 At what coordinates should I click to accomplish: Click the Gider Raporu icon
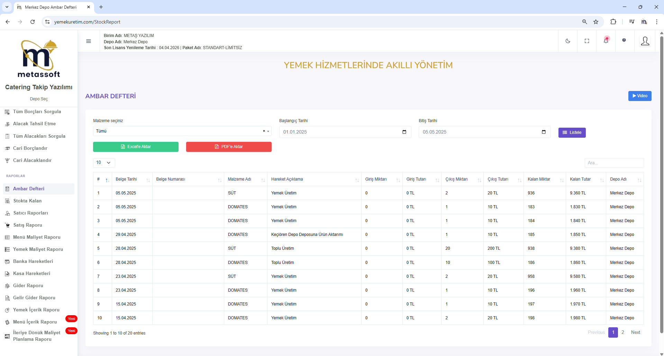pos(7,286)
